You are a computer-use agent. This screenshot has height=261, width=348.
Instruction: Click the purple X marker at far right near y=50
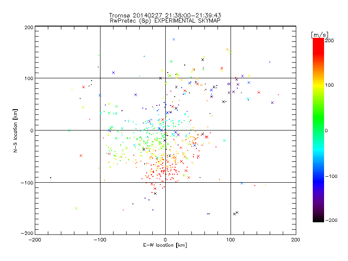(x=272, y=103)
